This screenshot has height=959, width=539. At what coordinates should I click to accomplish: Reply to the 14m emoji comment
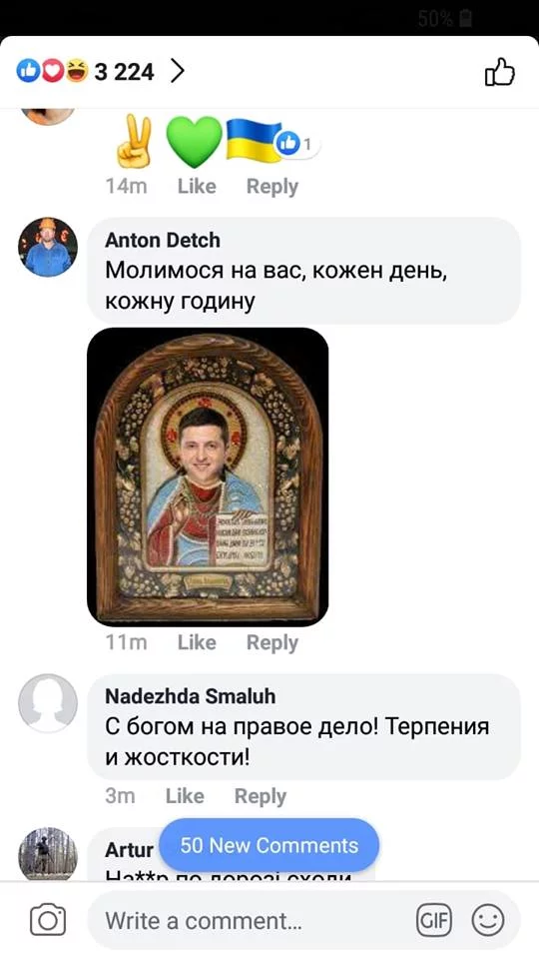272,187
